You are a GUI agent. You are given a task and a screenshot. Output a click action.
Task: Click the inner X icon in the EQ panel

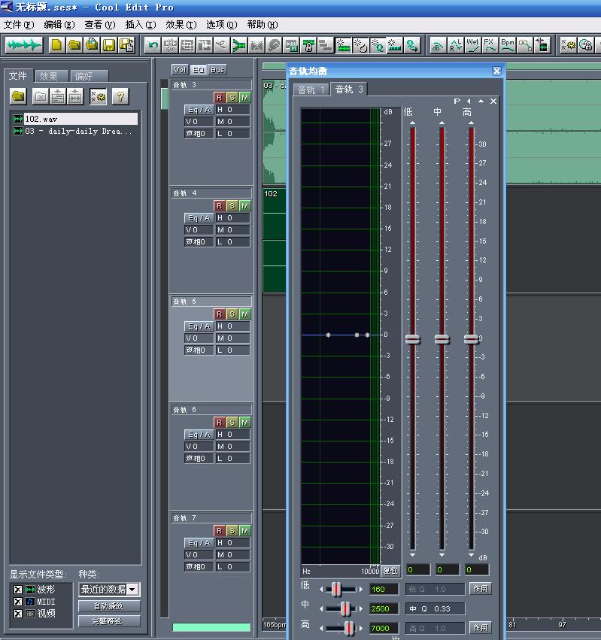click(493, 101)
